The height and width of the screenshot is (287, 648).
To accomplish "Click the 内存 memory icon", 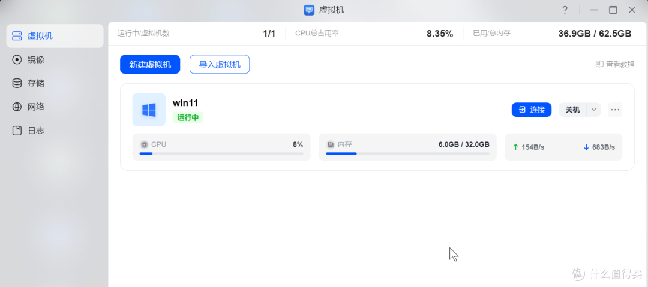I will coord(330,144).
